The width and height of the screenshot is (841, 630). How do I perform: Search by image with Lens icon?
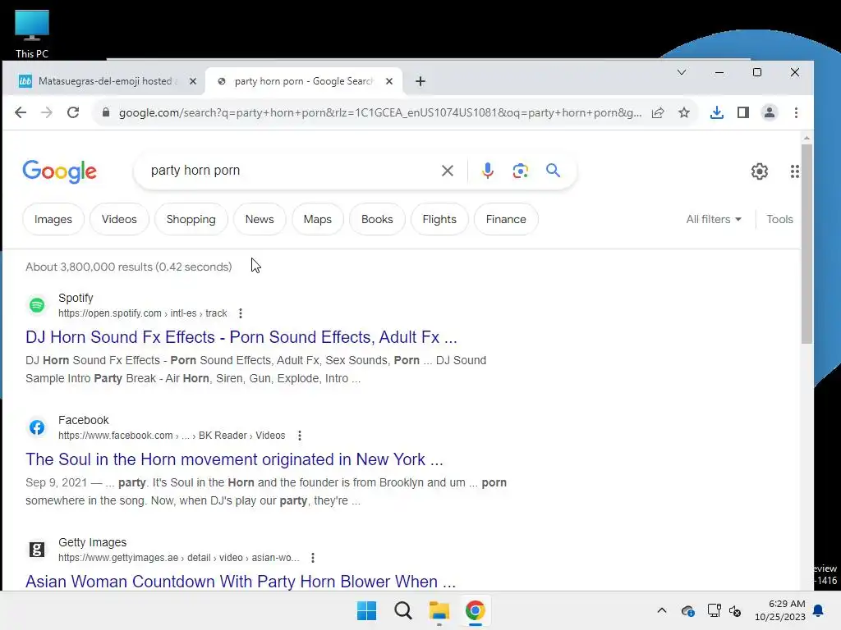(x=520, y=171)
